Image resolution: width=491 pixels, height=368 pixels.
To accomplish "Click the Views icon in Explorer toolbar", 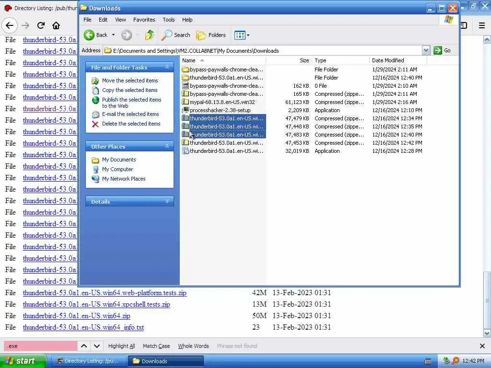I will [240, 35].
